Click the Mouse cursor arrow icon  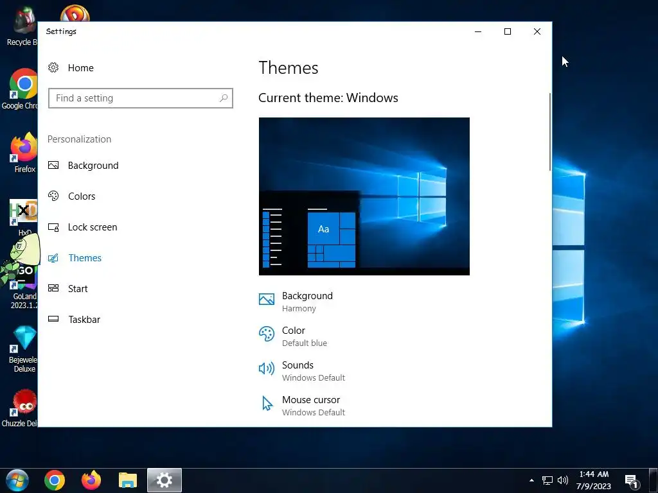[267, 404]
